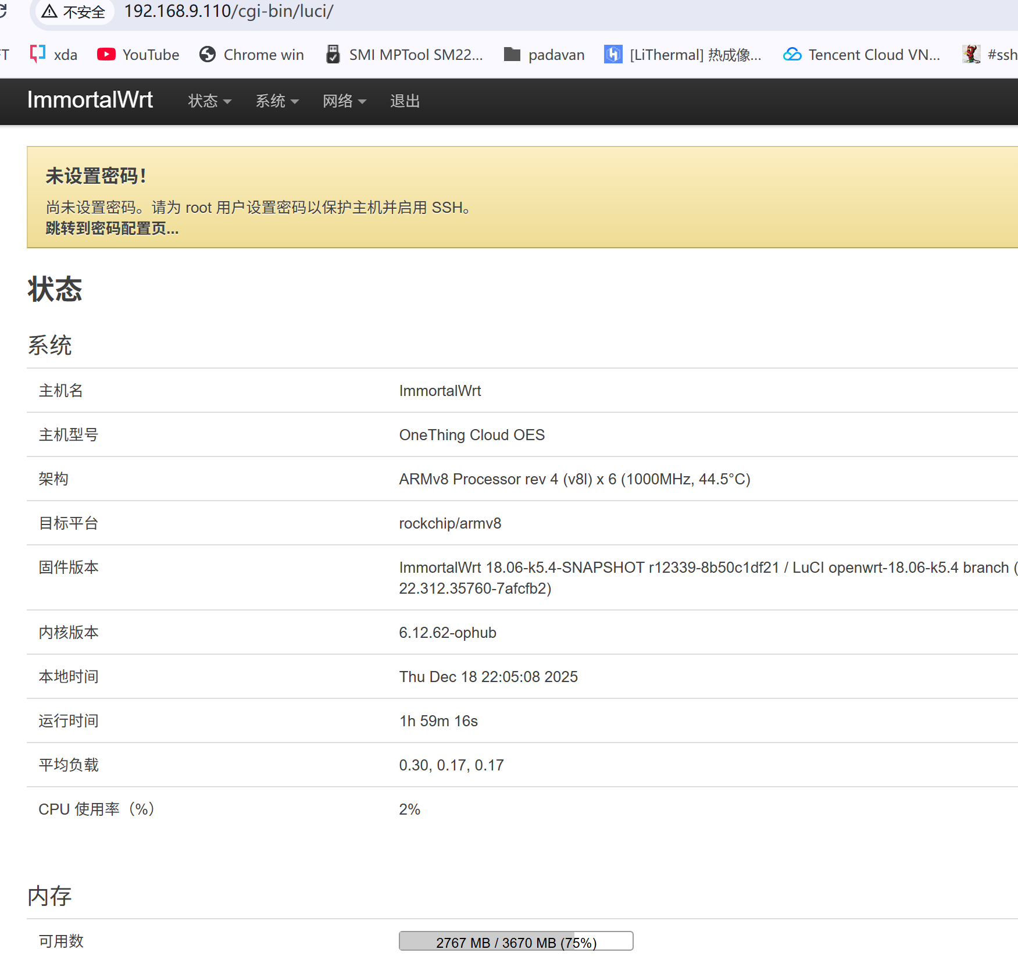Click the 可用数 memory progress bar
The height and width of the screenshot is (960, 1018).
[515, 941]
